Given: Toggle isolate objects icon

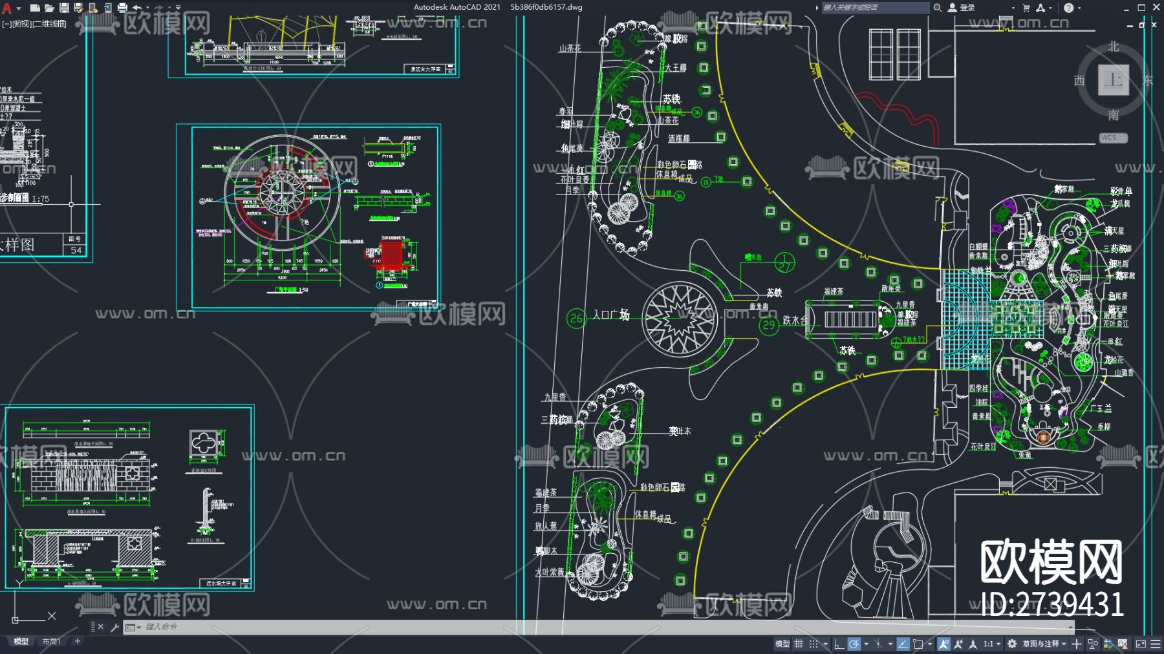Looking at the screenshot, I should click(1093, 644).
